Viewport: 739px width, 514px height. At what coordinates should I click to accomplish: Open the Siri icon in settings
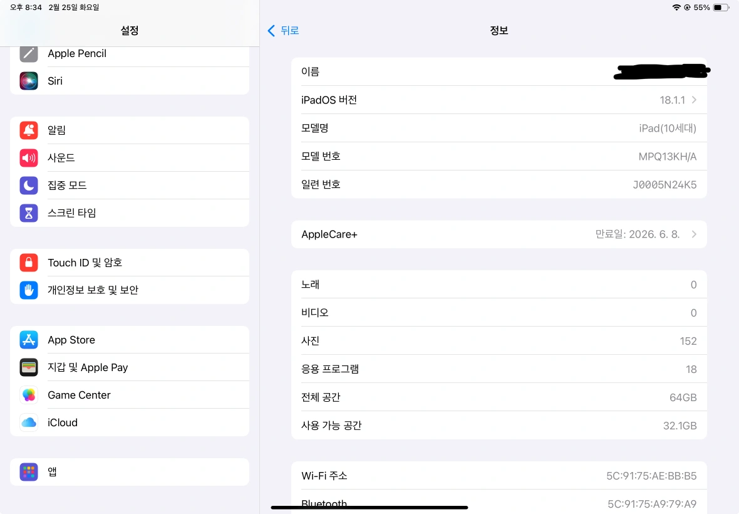pyautogui.click(x=29, y=81)
